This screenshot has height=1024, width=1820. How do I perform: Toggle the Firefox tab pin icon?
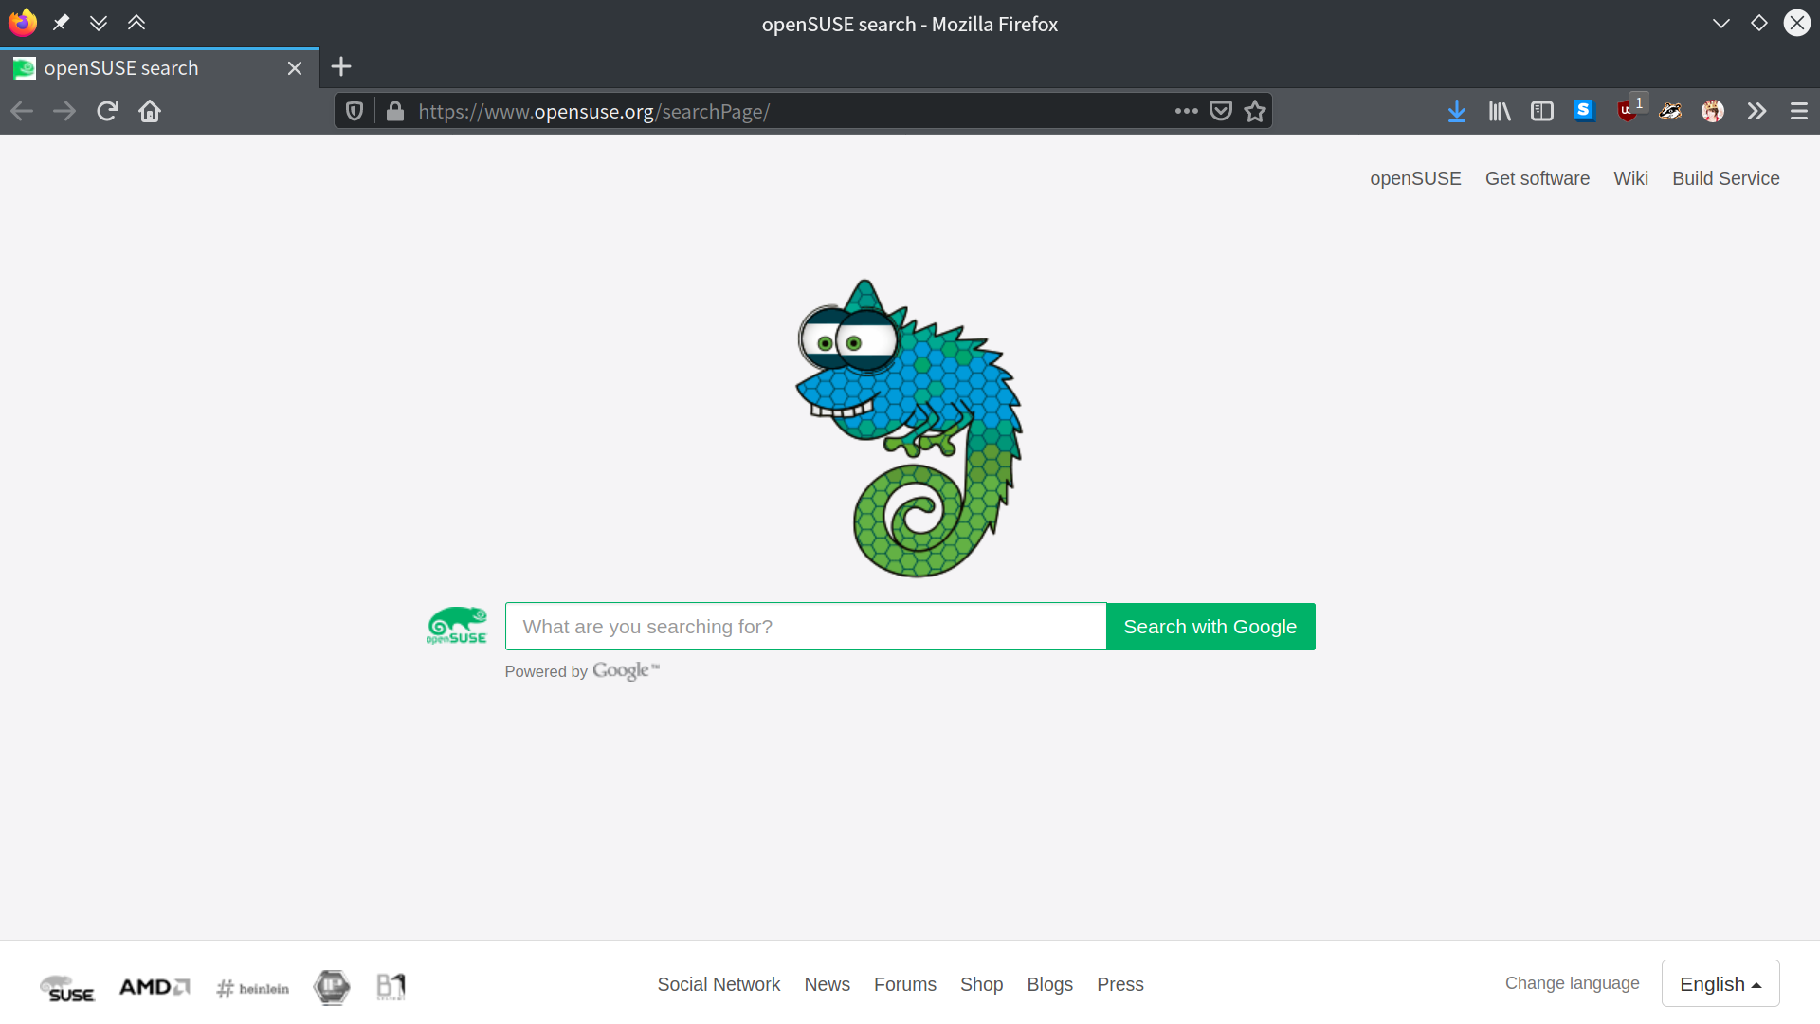click(x=60, y=21)
